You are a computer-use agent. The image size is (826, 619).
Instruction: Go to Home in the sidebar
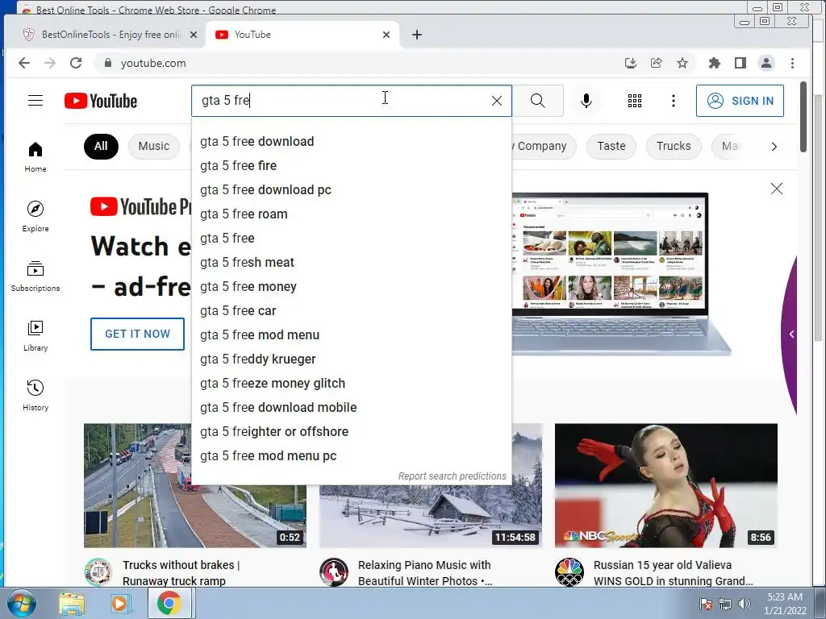tap(35, 157)
